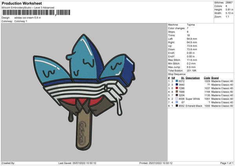Select the Width value '5.10 in'
235x166 pixels.
tap(229, 13)
